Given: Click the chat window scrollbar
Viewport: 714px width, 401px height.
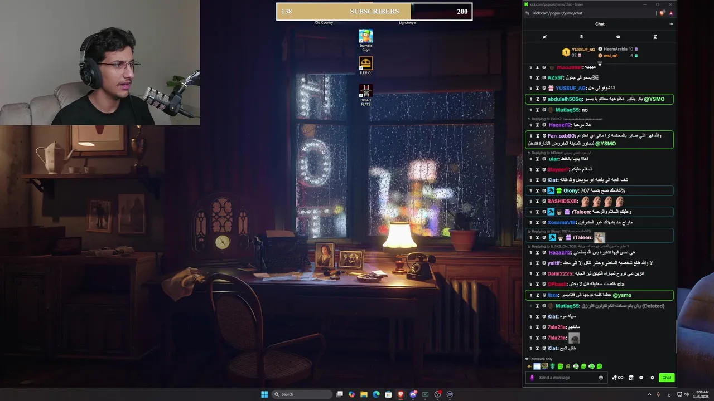Looking at the screenshot, I should point(676,337).
